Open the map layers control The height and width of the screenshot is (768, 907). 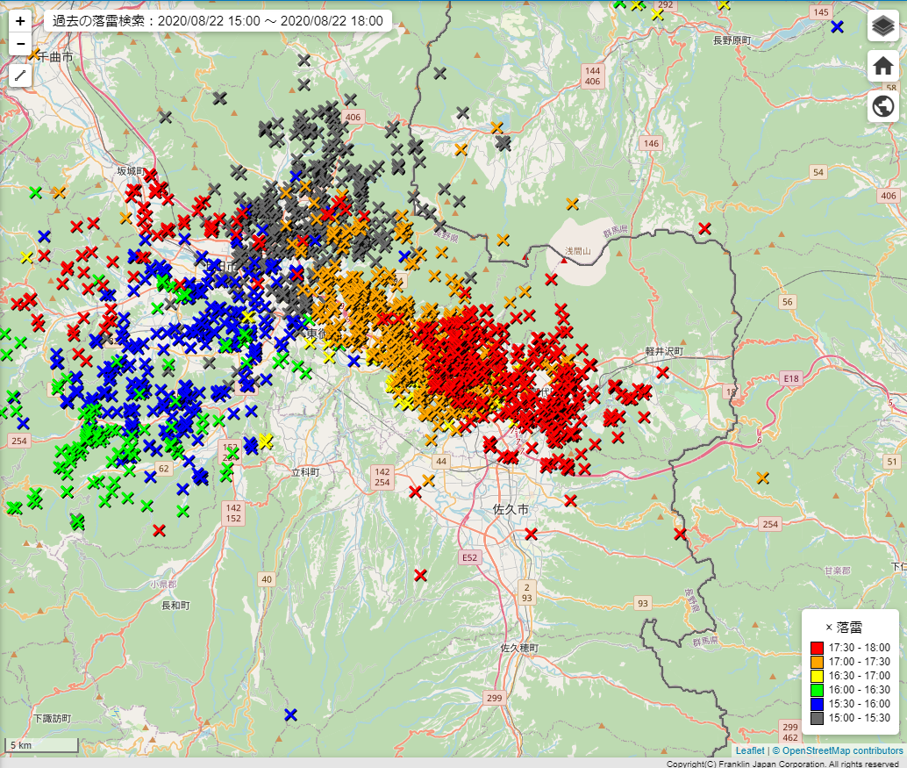pos(882,26)
